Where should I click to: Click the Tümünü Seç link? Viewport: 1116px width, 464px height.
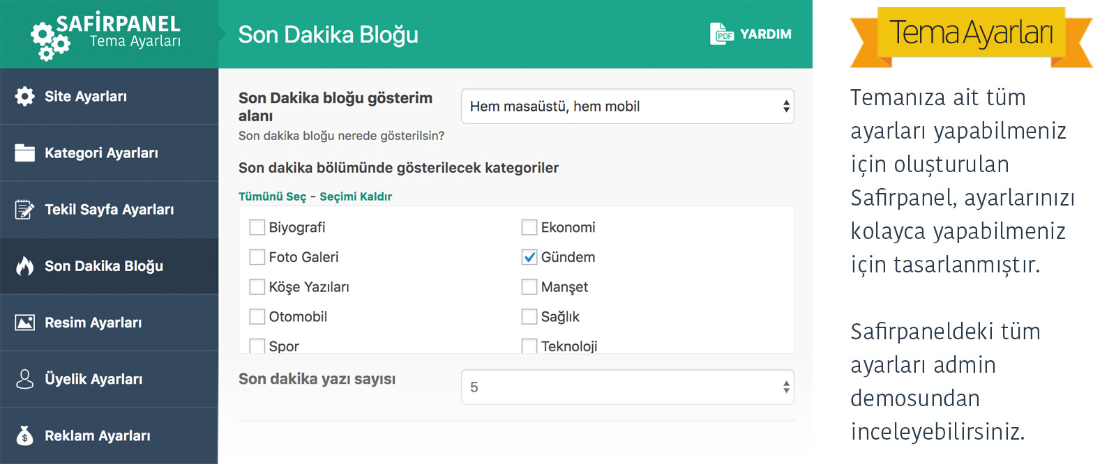(272, 196)
